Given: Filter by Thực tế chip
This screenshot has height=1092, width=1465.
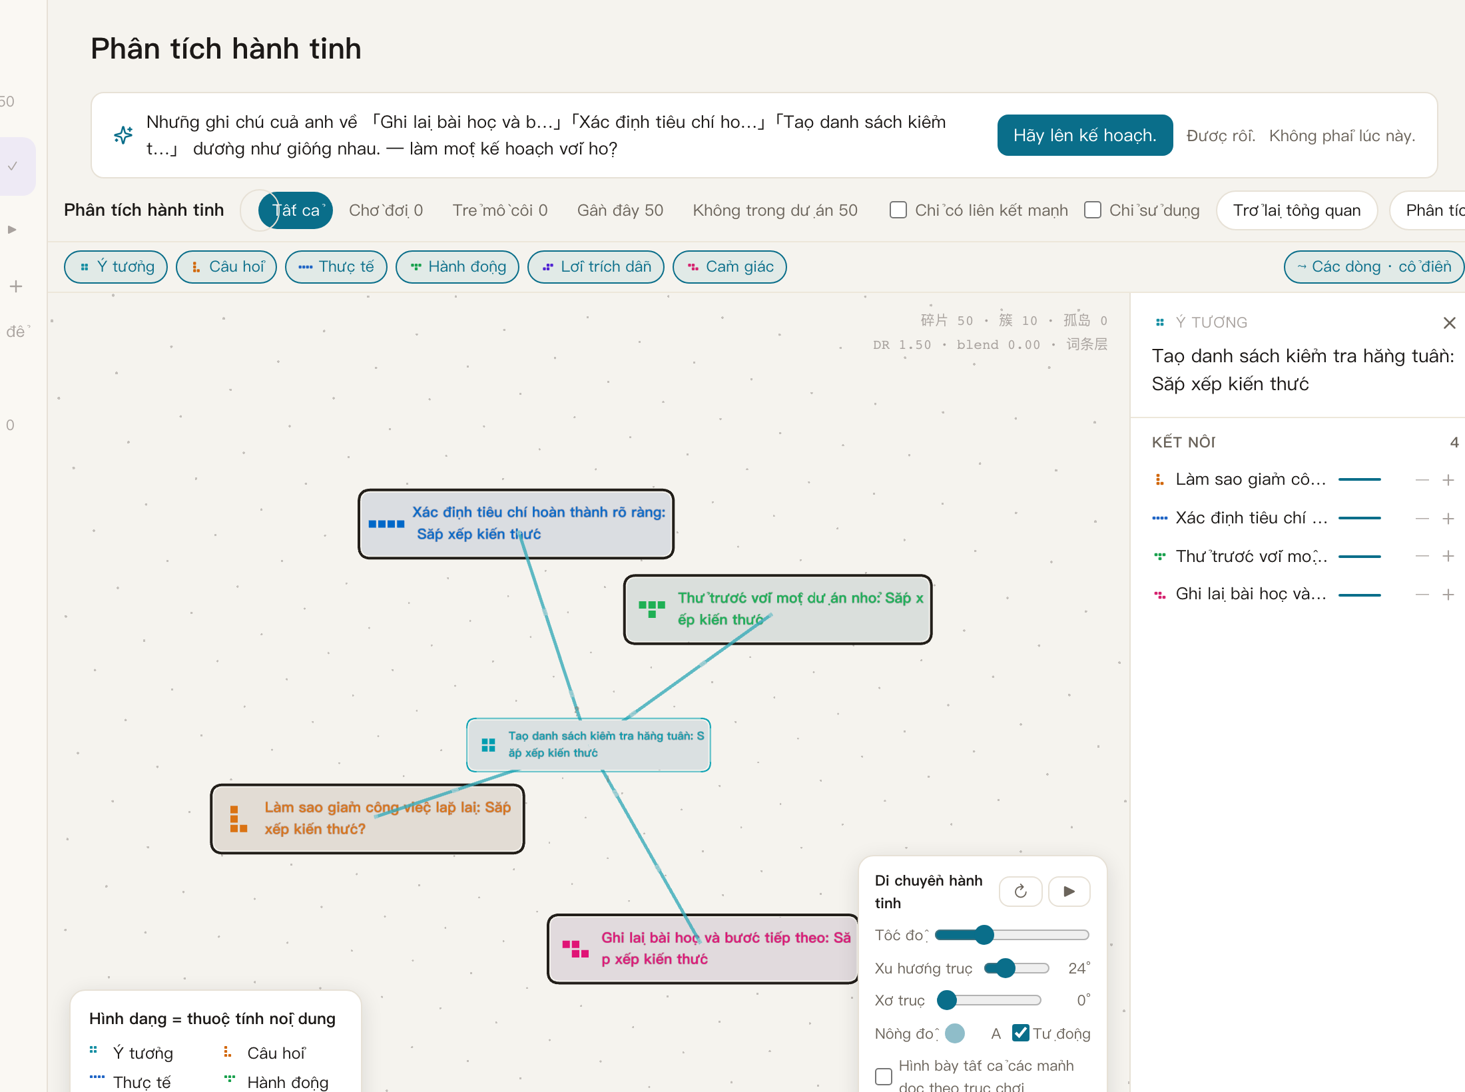Looking at the screenshot, I should pyautogui.click(x=336, y=267).
